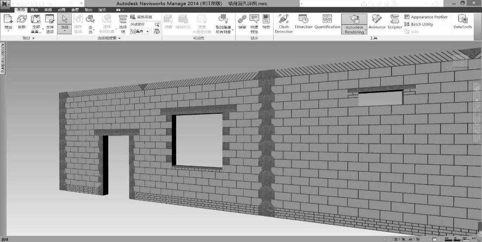Open the Navisworks application menu button

tap(6, 4)
